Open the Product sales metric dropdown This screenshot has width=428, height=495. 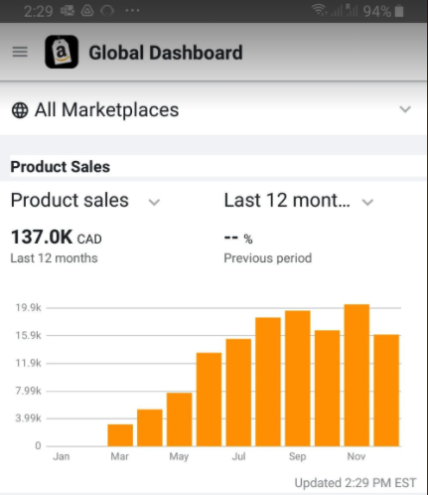pyautogui.click(x=85, y=201)
